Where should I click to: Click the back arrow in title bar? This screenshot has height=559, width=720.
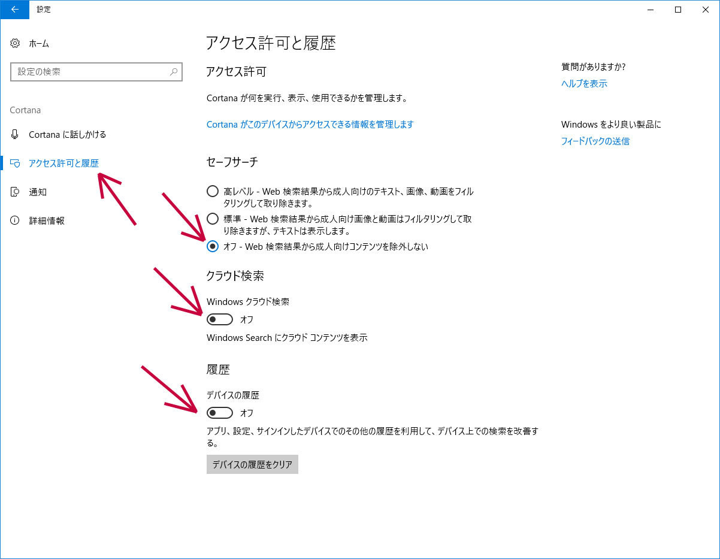14,10
